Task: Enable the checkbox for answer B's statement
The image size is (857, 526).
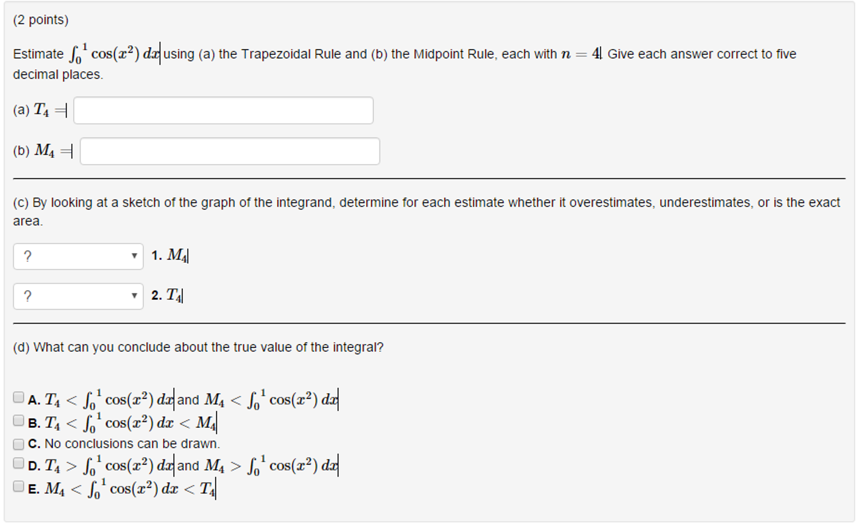Action: pos(18,420)
